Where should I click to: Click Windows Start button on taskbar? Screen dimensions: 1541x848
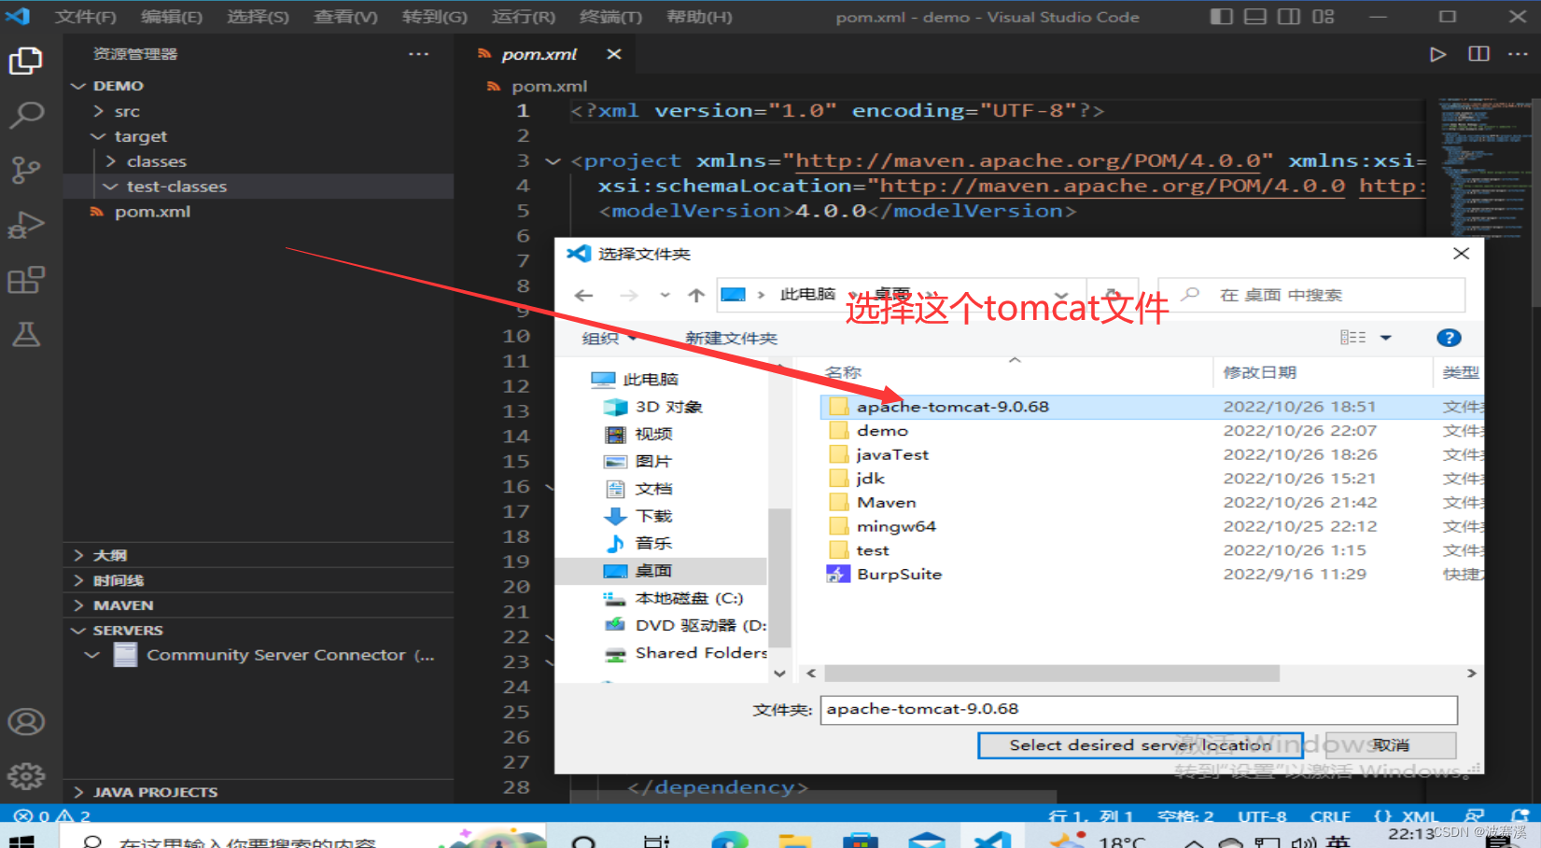tap(21, 841)
